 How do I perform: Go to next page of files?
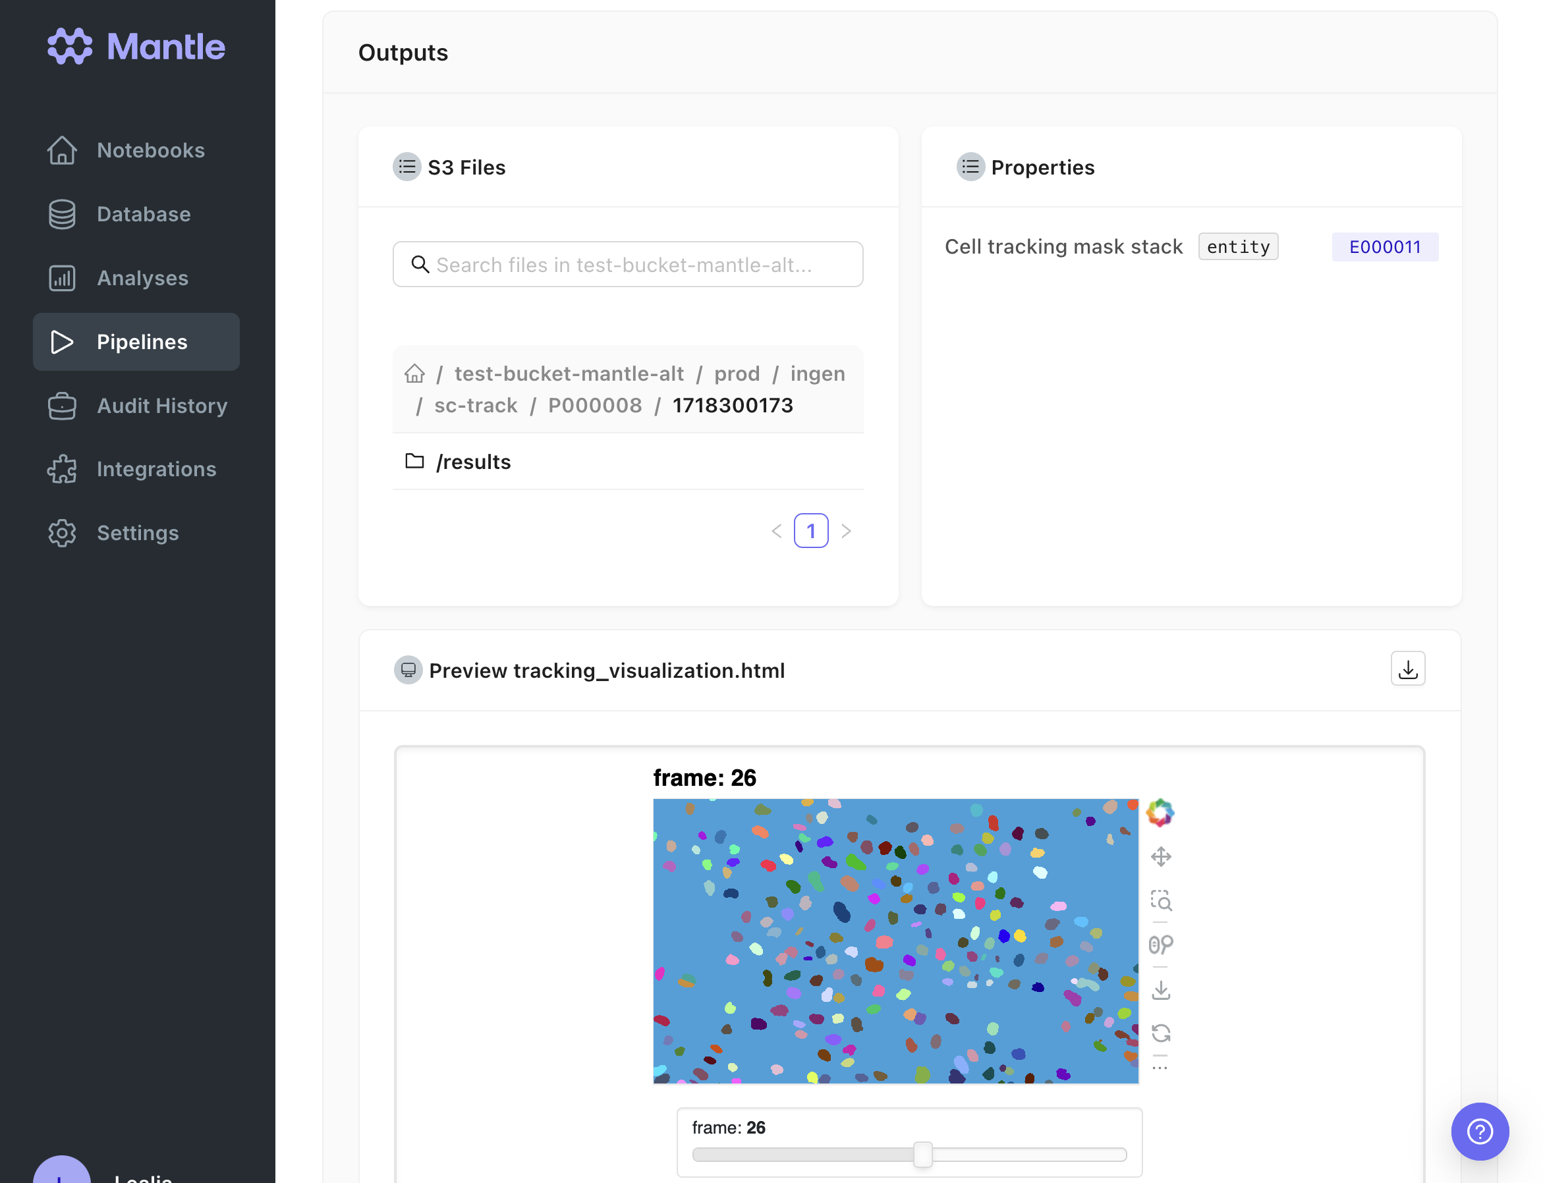846,531
